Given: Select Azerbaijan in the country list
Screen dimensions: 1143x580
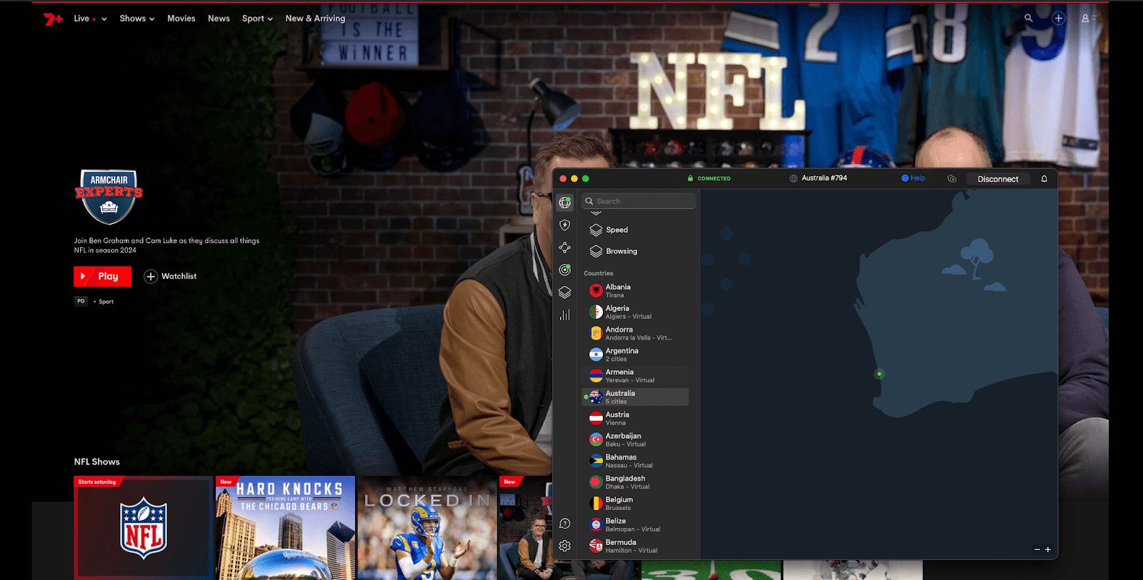Looking at the screenshot, I should click(x=635, y=439).
